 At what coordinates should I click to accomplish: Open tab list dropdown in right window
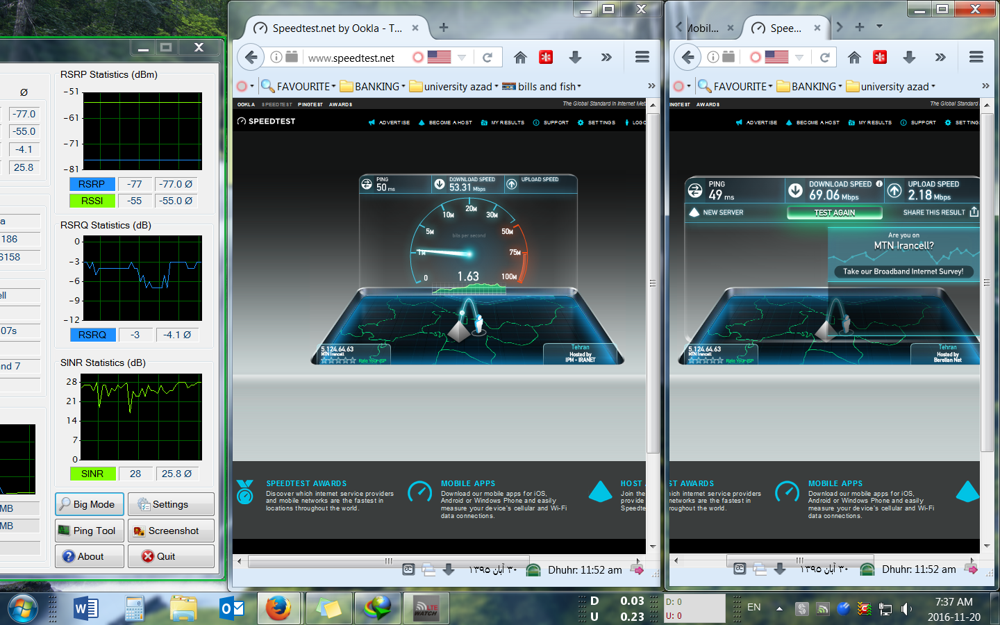(x=879, y=26)
